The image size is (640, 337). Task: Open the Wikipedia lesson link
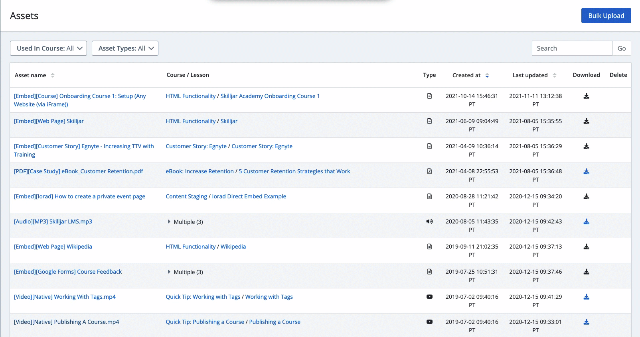(x=233, y=247)
